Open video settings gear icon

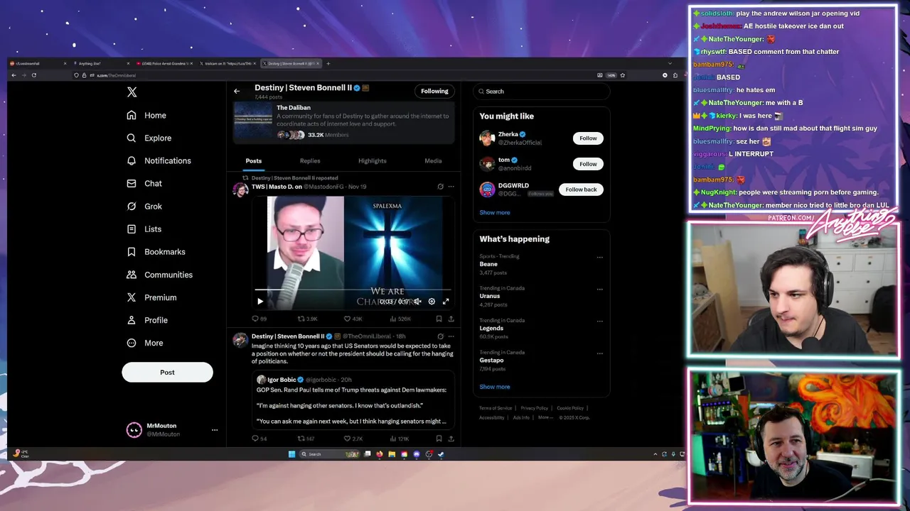click(x=432, y=302)
